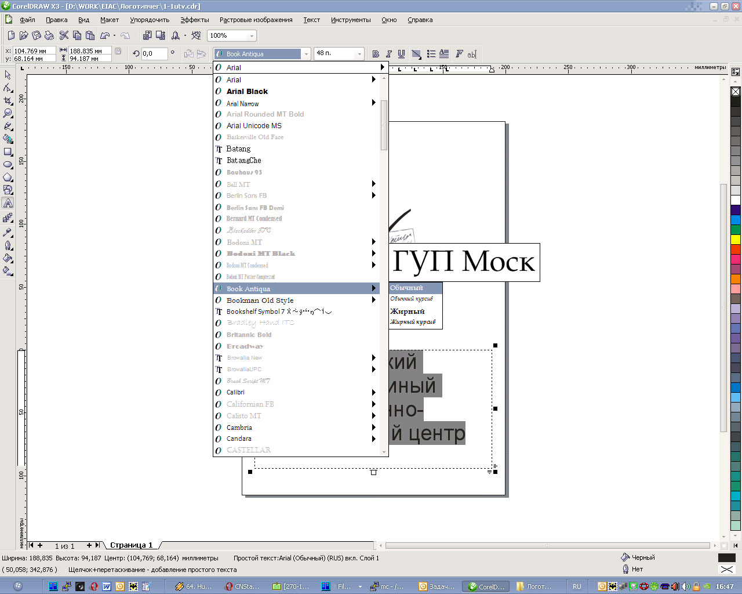The width and height of the screenshot is (742, 594).
Task: Toggle Italic text formatting
Action: coord(388,54)
